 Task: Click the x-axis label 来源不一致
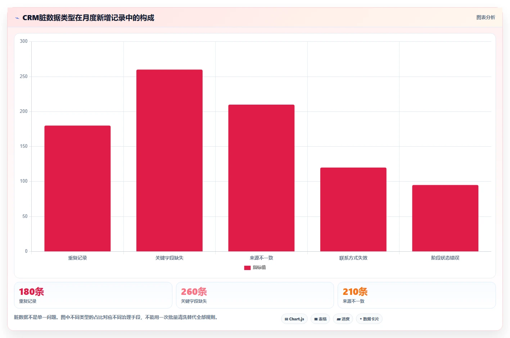pos(261,258)
